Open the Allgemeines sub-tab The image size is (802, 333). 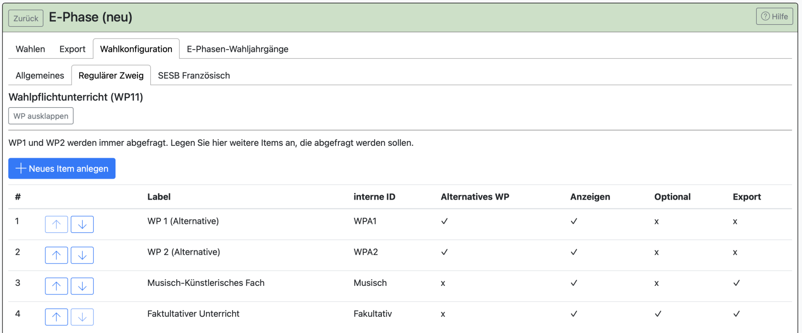click(x=40, y=76)
